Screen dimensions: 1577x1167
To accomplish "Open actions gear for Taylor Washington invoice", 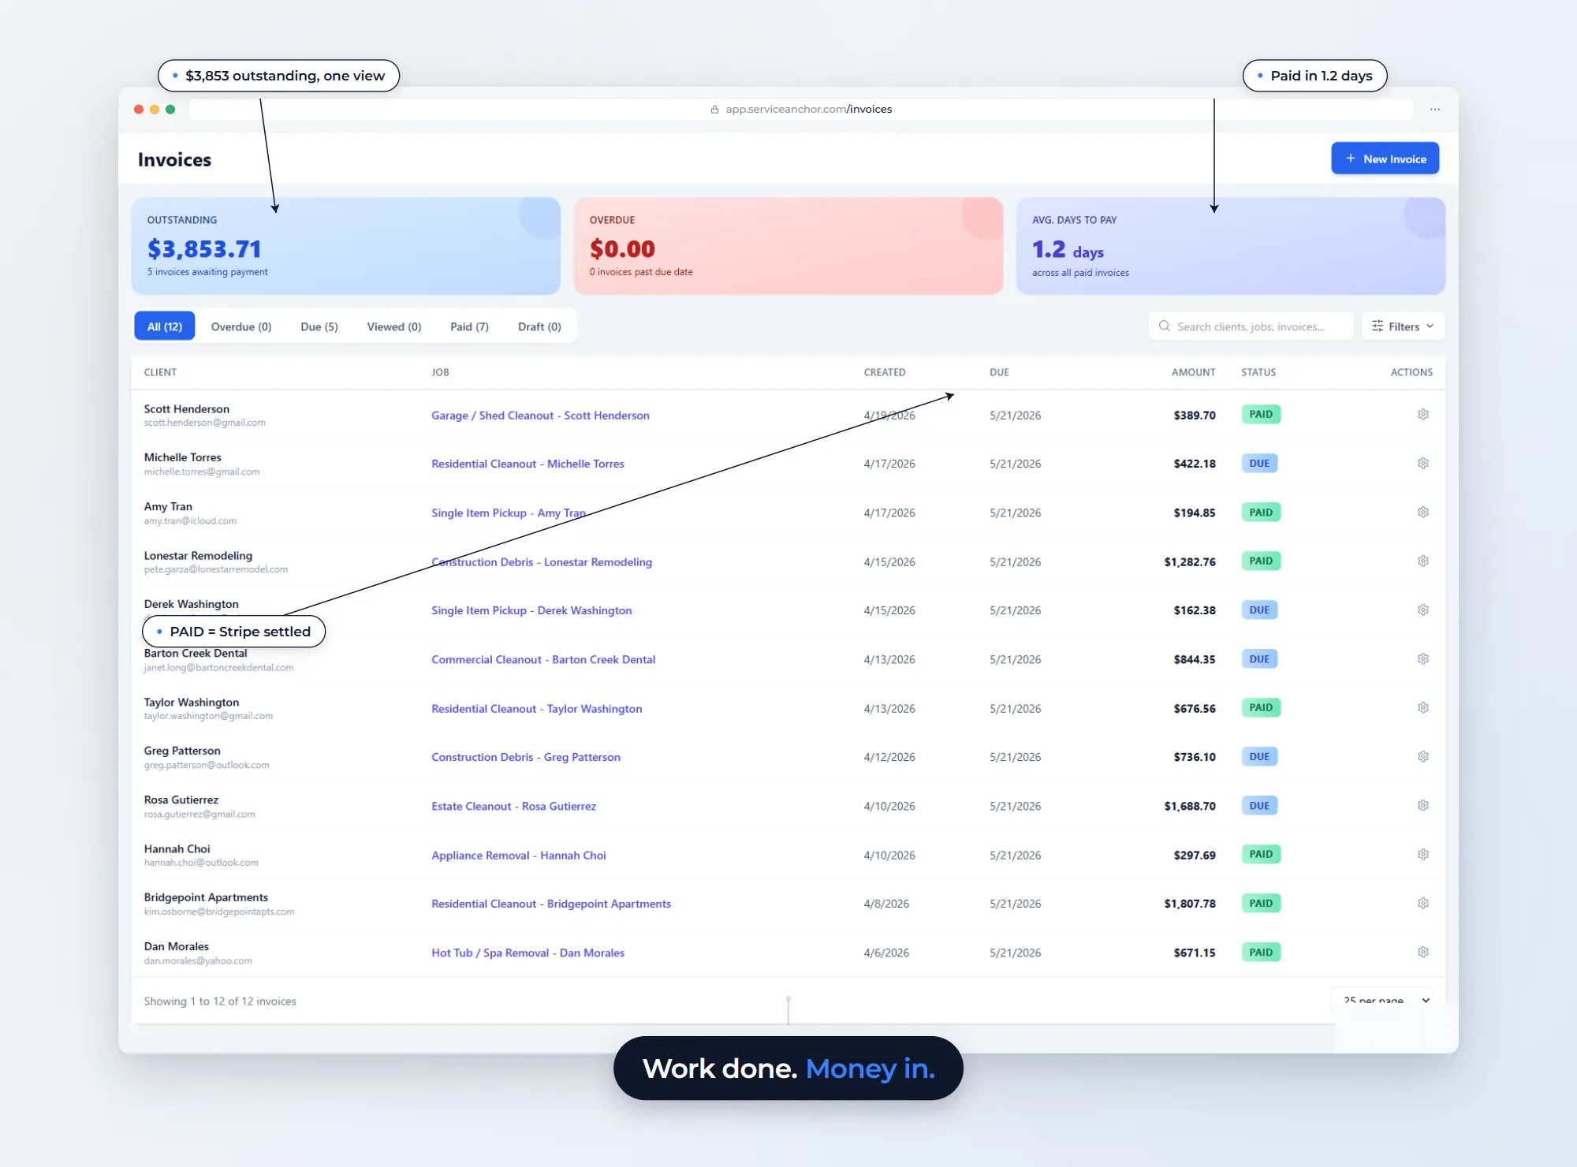I will point(1422,708).
